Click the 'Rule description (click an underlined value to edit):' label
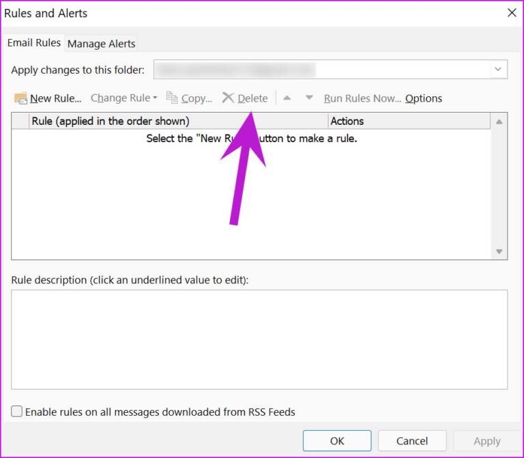The width and height of the screenshot is (524, 458). tap(130, 280)
